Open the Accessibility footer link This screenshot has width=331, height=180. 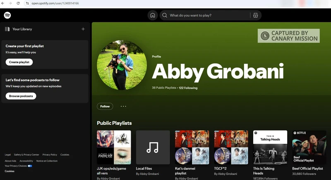pyautogui.click(x=26, y=161)
